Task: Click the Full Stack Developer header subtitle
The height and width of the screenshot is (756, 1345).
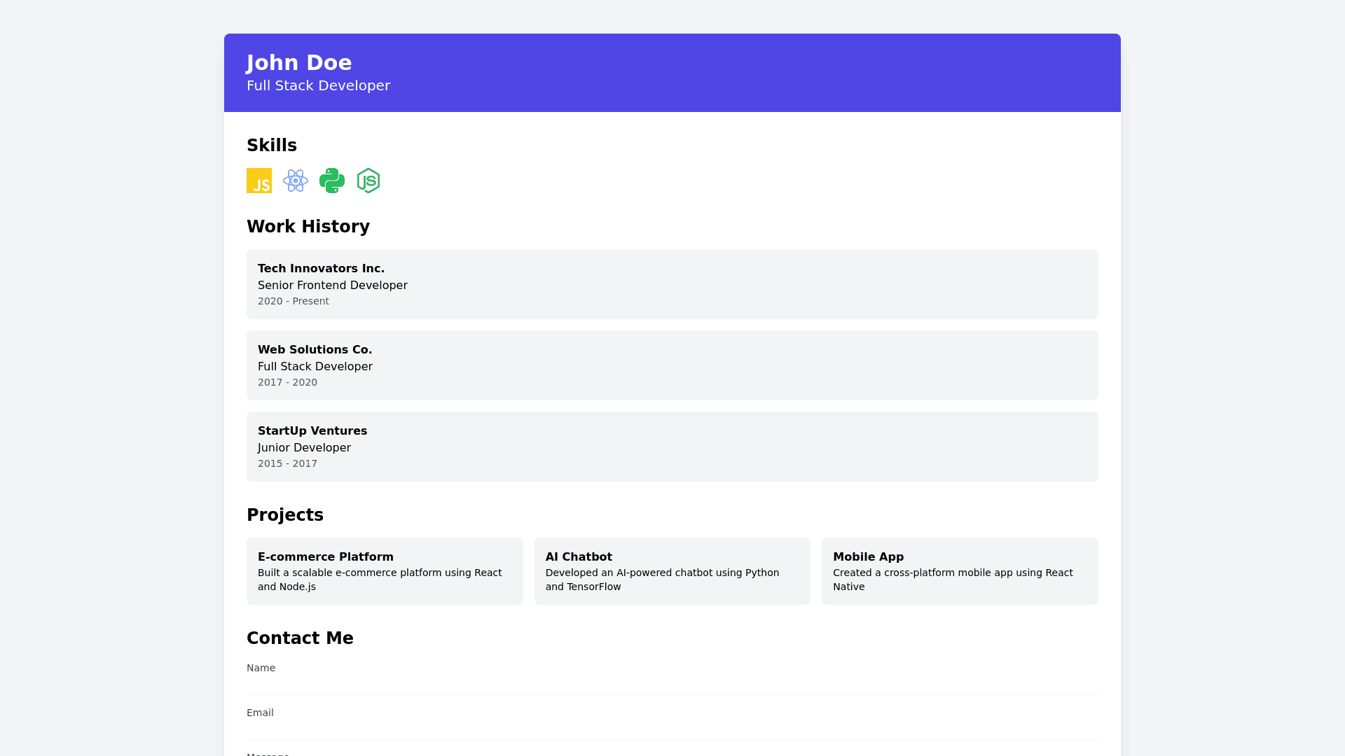Action: tap(318, 85)
